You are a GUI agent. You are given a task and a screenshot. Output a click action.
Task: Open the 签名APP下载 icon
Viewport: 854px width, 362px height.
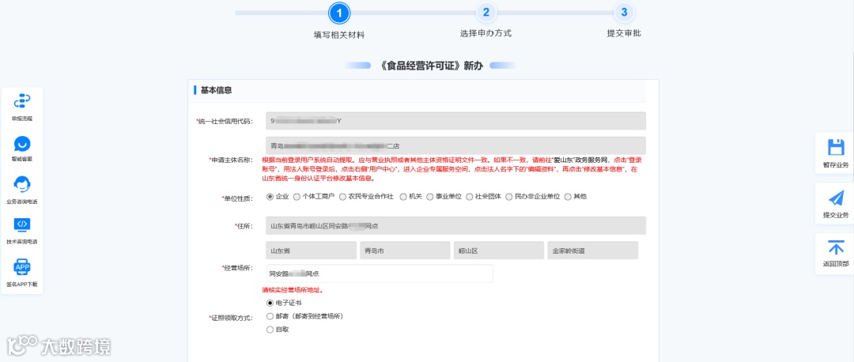(22, 266)
